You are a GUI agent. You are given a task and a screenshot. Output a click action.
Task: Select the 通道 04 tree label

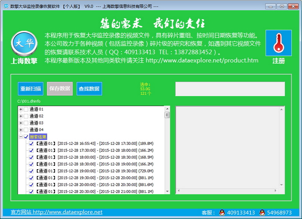click(x=36, y=130)
